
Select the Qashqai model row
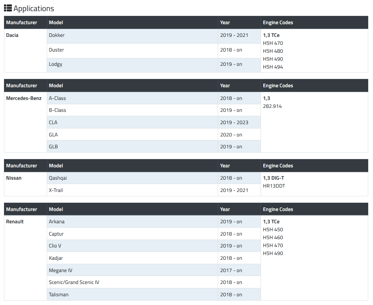coord(58,178)
